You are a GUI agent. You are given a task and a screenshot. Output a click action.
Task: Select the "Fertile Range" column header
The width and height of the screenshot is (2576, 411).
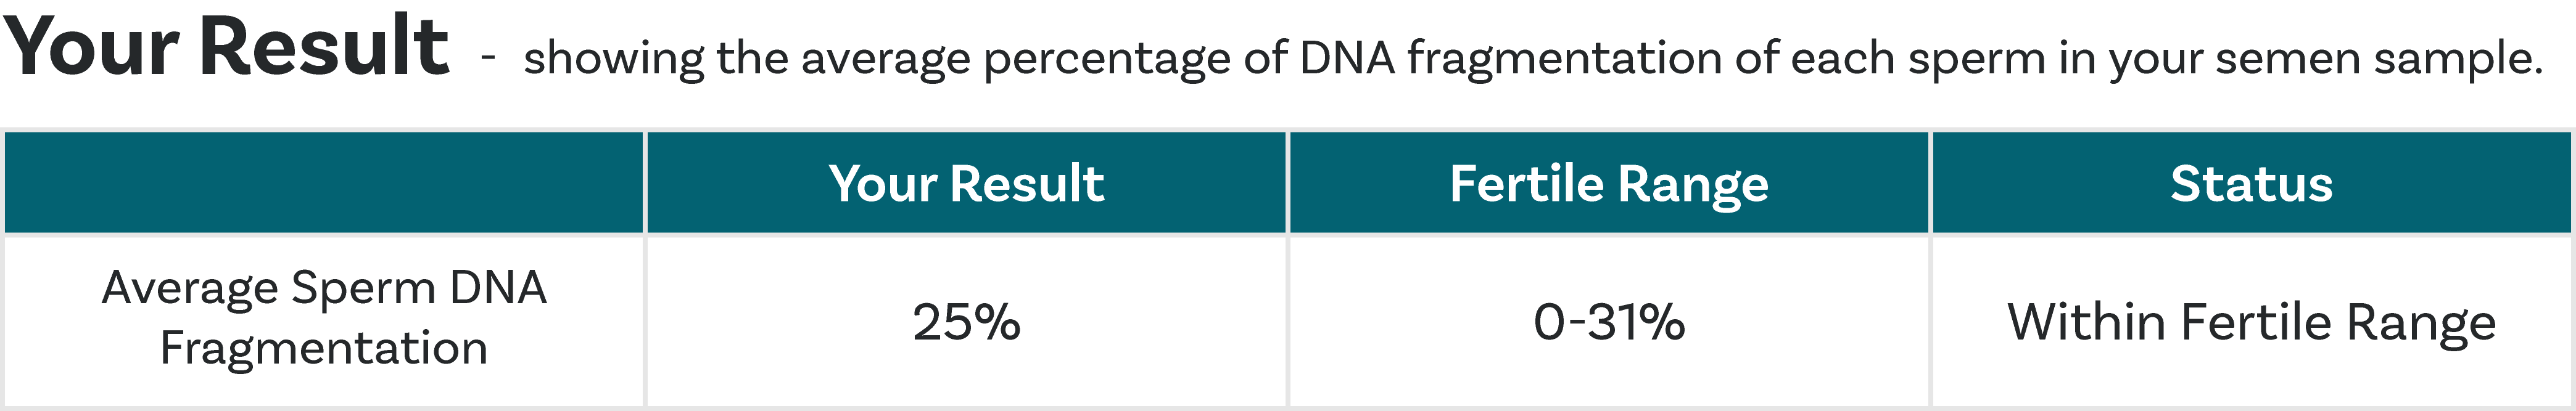[x=1608, y=183]
